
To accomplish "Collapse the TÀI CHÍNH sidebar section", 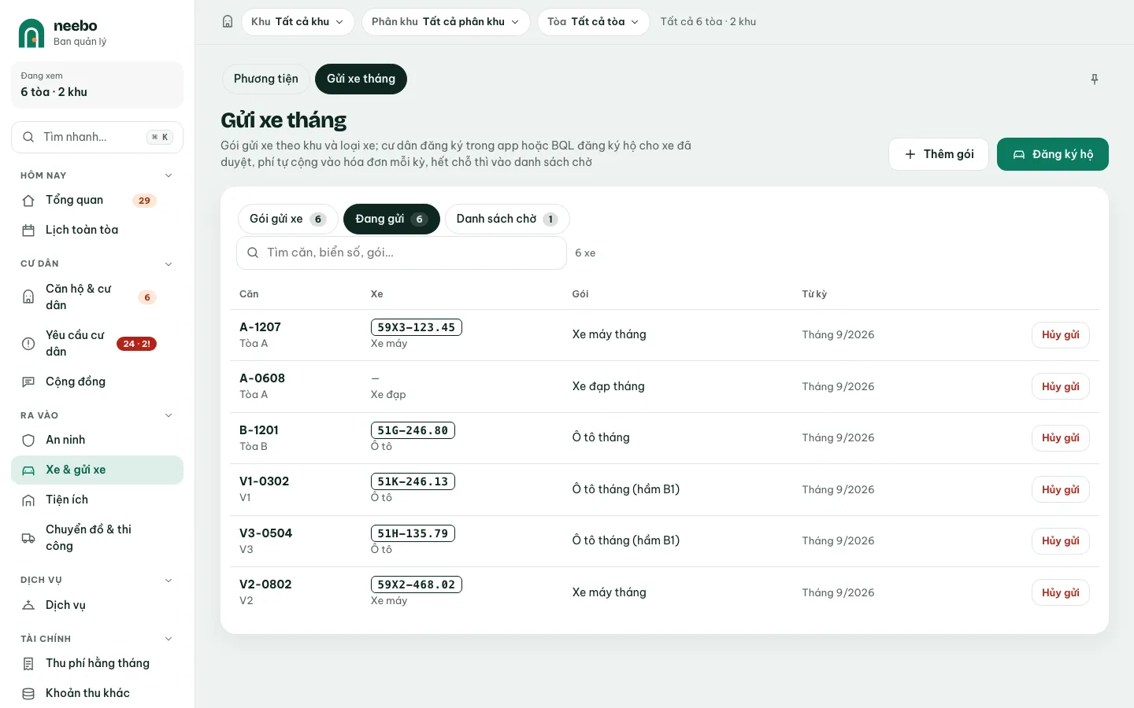I will [169, 639].
